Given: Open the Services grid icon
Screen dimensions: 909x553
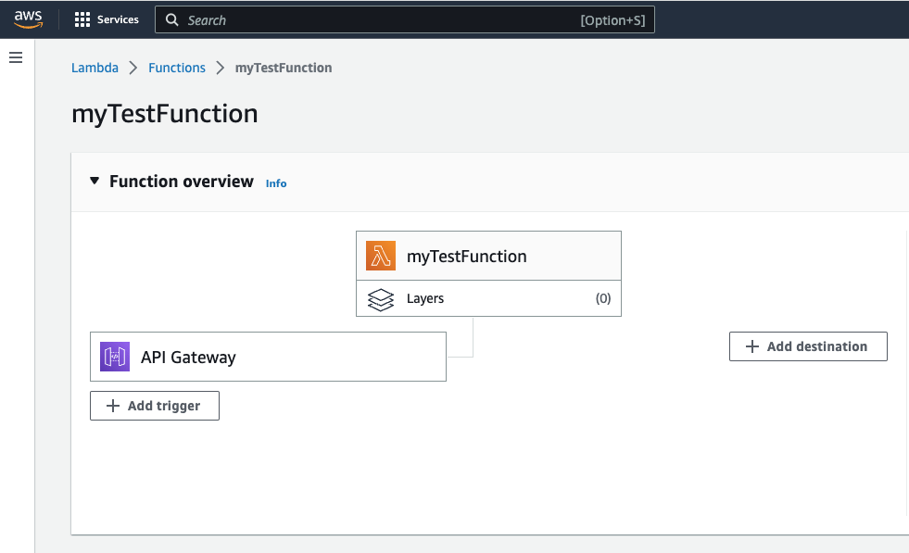Looking at the screenshot, I should tap(82, 19).
